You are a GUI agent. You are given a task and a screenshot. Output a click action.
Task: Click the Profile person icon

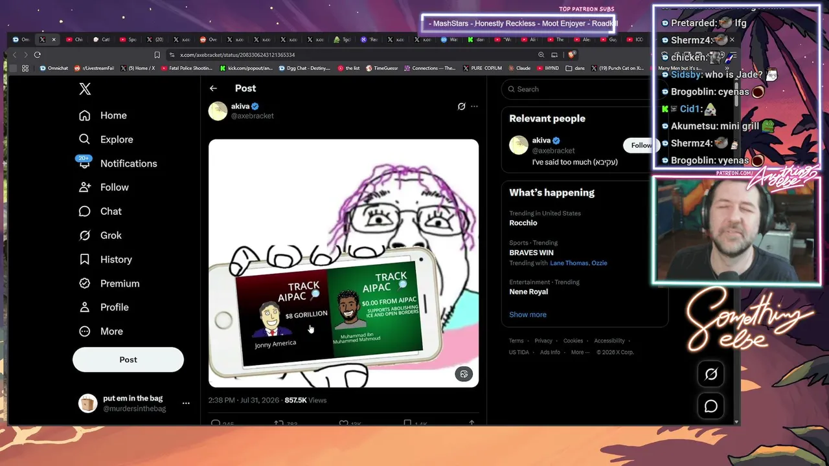(84, 307)
